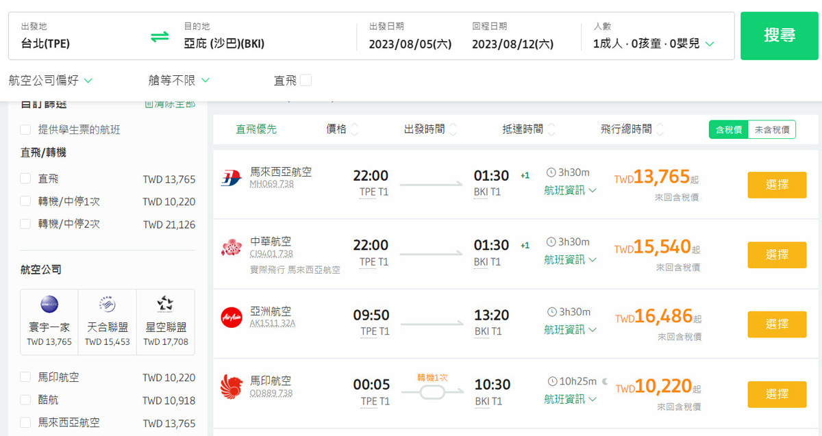Image resolution: width=822 pixels, height=436 pixels.
Task: Click clock icon beside 10h25m duration
Action: pyautogui.click(x=551, y=381)
